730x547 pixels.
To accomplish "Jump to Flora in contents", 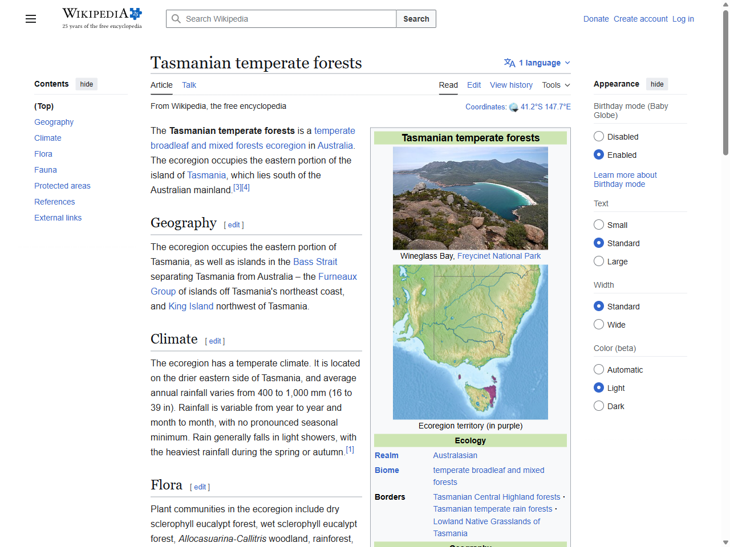I will click(43, 154).
